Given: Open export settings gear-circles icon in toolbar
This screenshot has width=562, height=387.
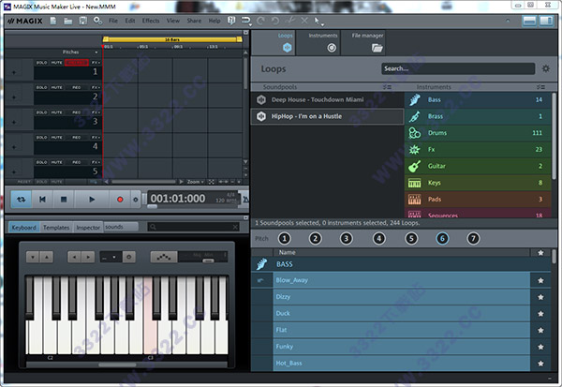Looking at the screenshot, I should [97, 21].
